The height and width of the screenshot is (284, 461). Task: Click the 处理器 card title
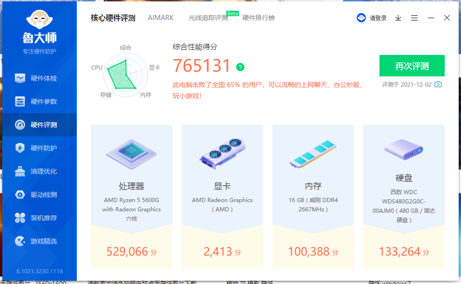click(131, 186)
